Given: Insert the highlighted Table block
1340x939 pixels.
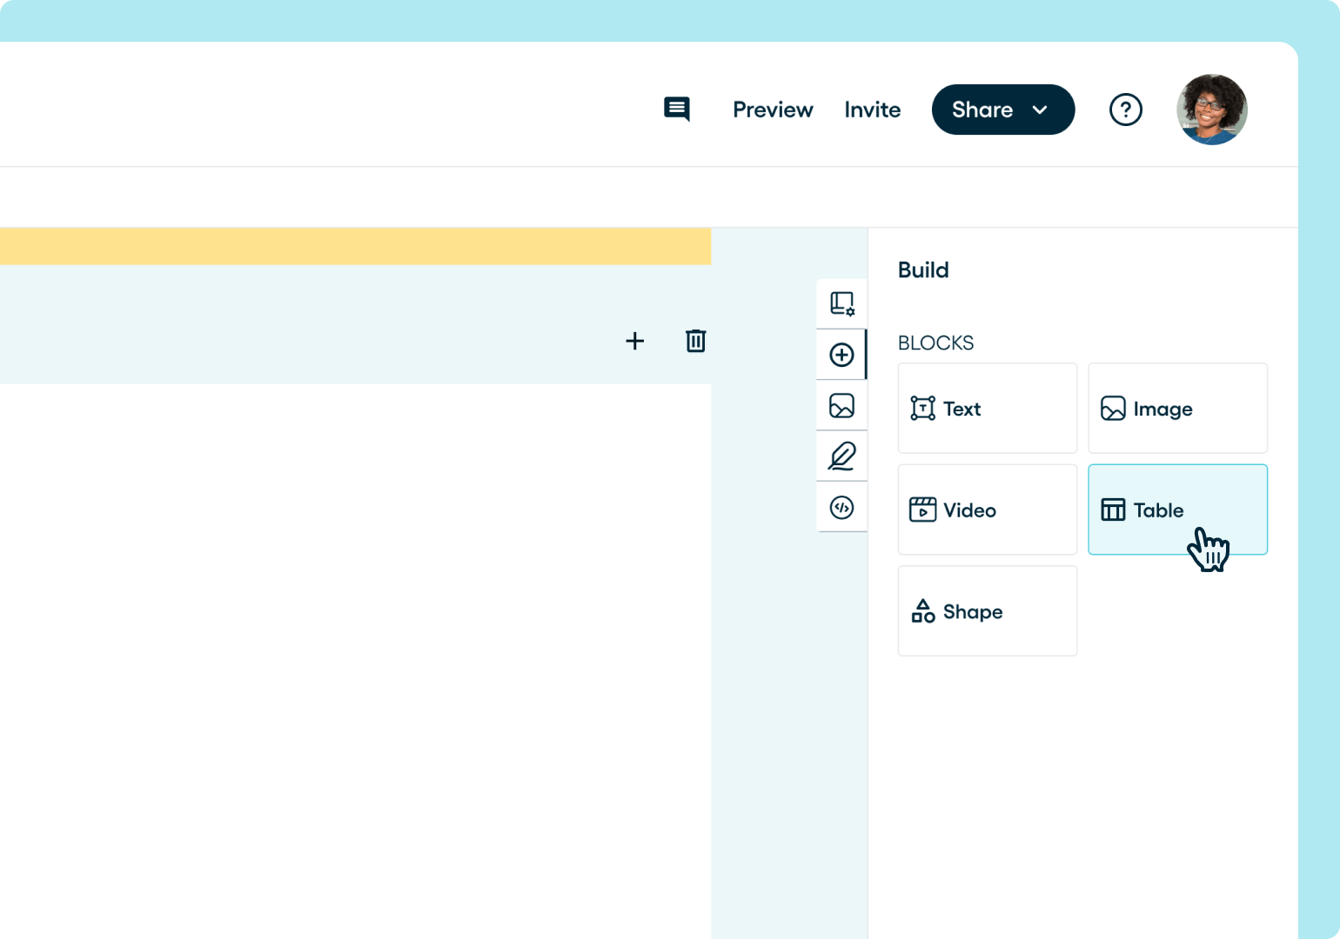Looking at the screenshot, I should coord(1157,509).
